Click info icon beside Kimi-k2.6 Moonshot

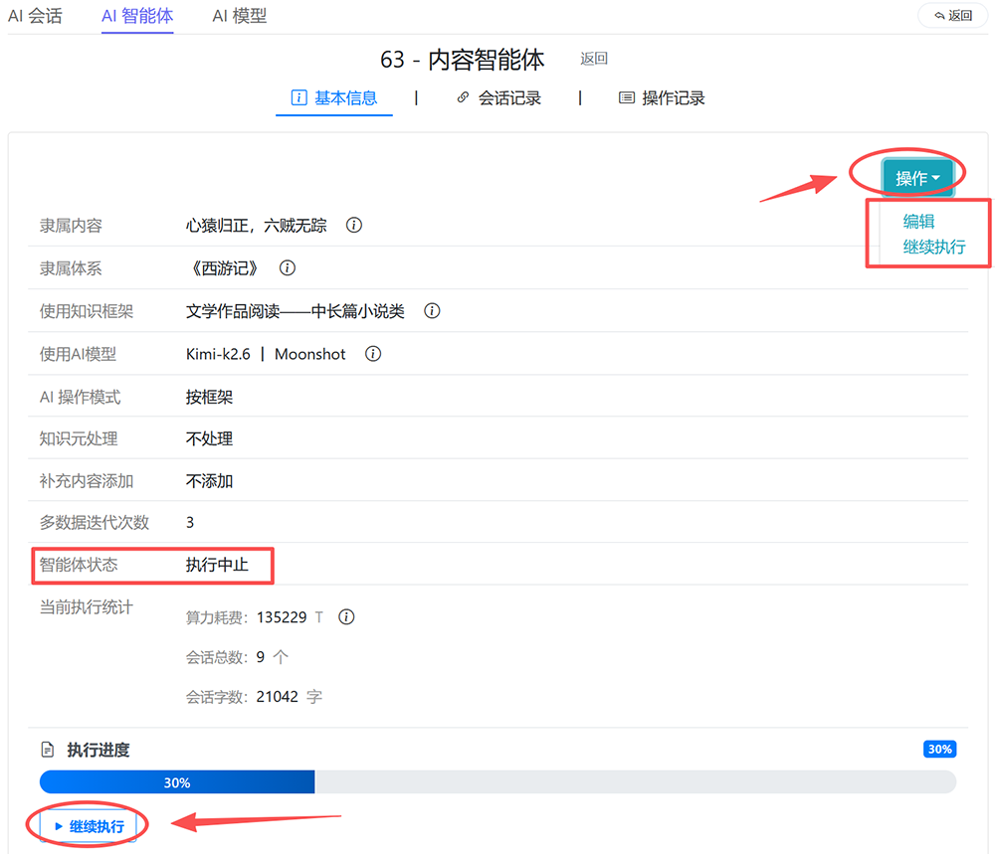coord(373,354)
